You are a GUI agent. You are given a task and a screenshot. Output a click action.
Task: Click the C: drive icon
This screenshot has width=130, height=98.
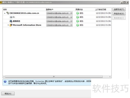(11, 17)
